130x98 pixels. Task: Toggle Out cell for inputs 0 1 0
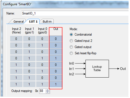point(56,52)
